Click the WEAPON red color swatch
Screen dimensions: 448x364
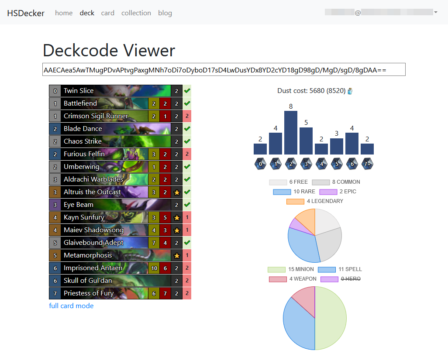point(278,279)
